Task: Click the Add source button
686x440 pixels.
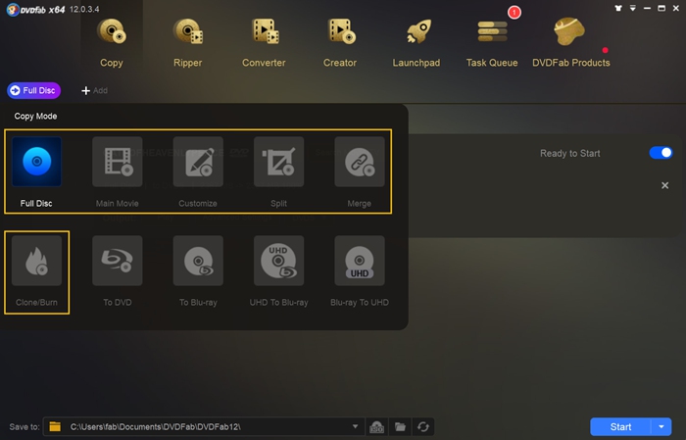Action: pos(94,90)
